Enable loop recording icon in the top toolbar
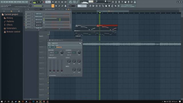183x103 pixels. 65,2
